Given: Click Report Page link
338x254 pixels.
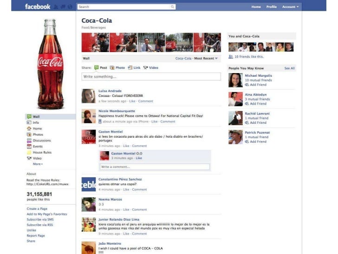Looking at the screenshot, I should tap(36, 236).
